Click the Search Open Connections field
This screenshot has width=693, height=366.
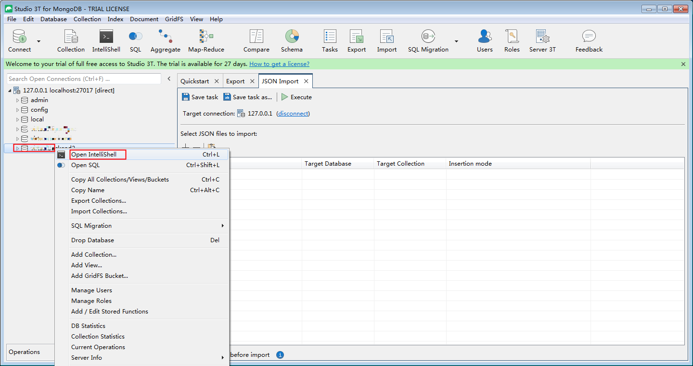point(84,78)
